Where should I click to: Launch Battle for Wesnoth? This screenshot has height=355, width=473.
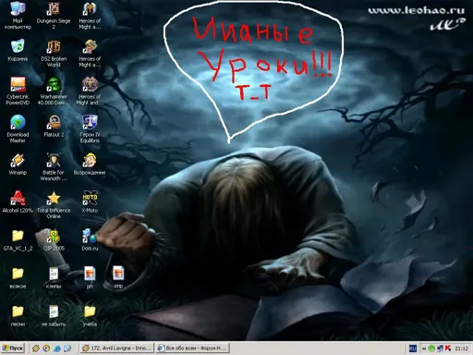tap(54, 166)
